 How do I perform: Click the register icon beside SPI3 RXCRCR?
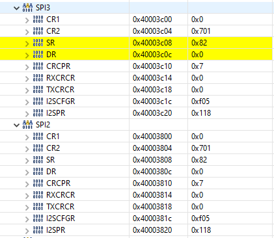(38, 78)
